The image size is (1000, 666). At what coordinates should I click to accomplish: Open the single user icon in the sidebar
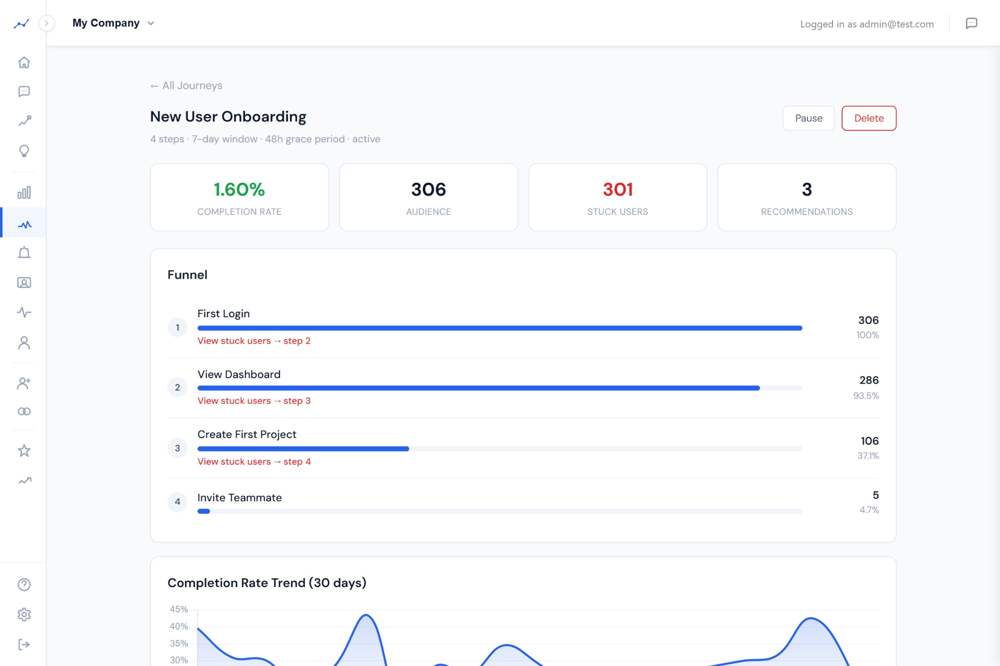pos(24,343)
